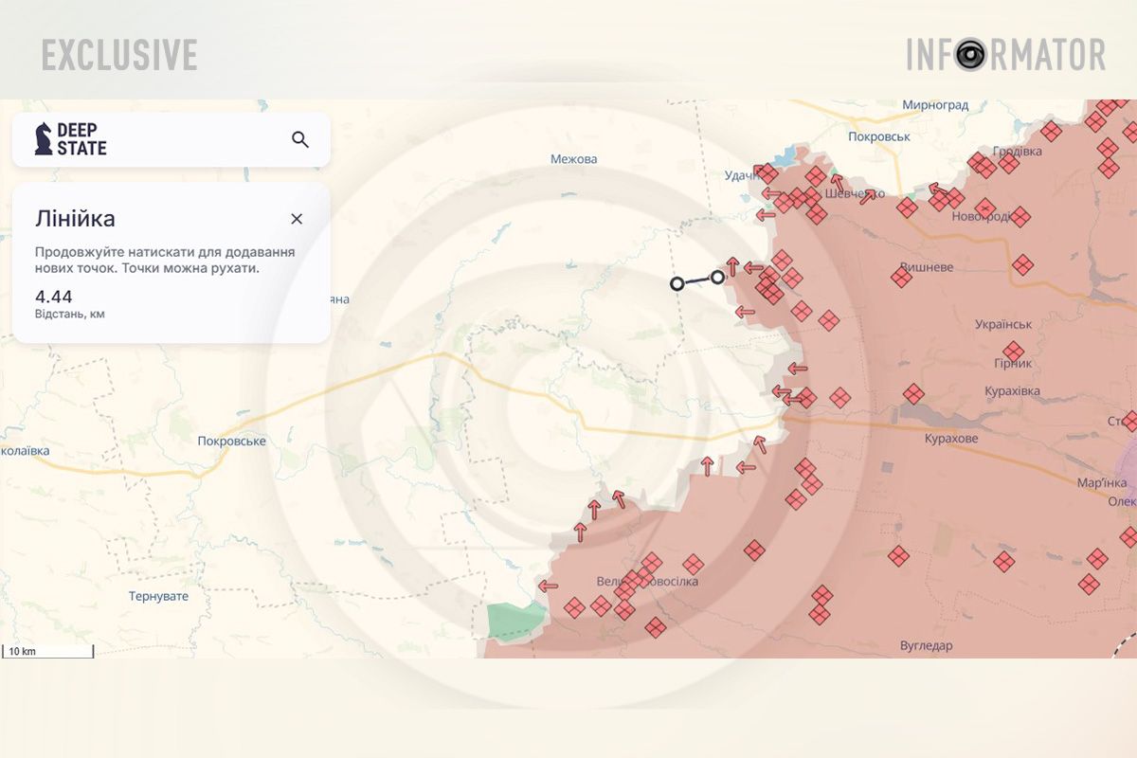Click the 4.44 distance value

[54, 296]
